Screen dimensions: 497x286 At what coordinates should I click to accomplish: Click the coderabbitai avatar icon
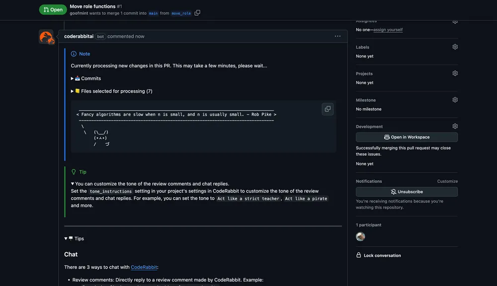click(x=46, y=37)
